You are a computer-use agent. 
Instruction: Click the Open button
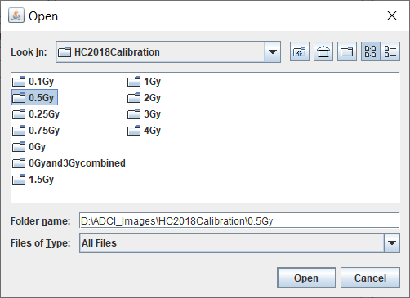click(306, 278)
